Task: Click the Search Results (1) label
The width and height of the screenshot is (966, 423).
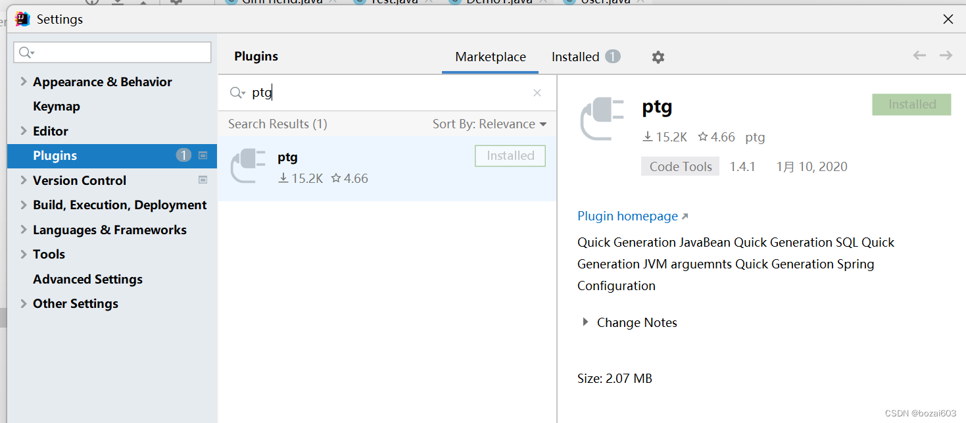Action: point(278,124)
